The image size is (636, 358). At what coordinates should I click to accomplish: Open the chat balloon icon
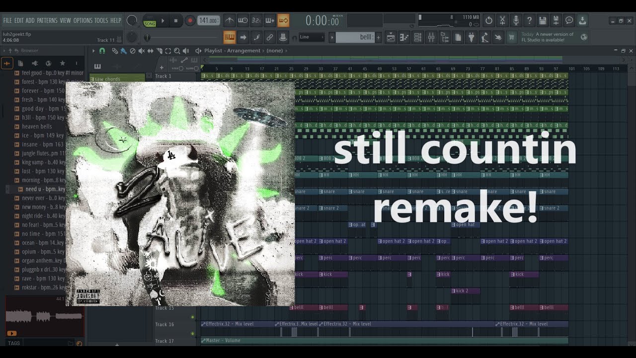569,20
